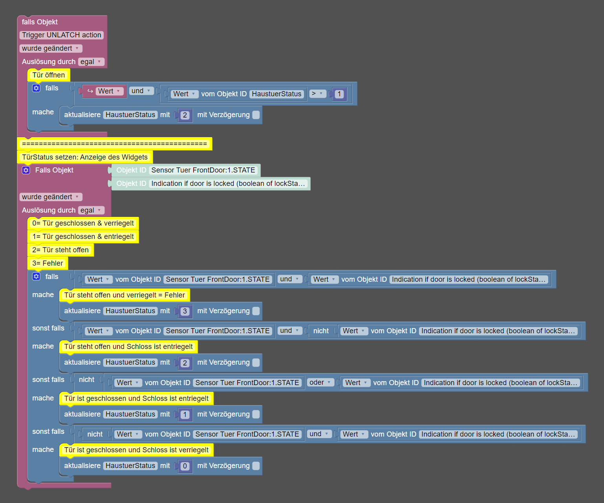Edit value 3 in Fehler update block

click(185, 311)
